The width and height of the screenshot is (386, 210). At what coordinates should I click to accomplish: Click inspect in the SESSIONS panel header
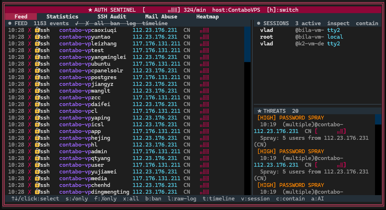pos(338,23)
